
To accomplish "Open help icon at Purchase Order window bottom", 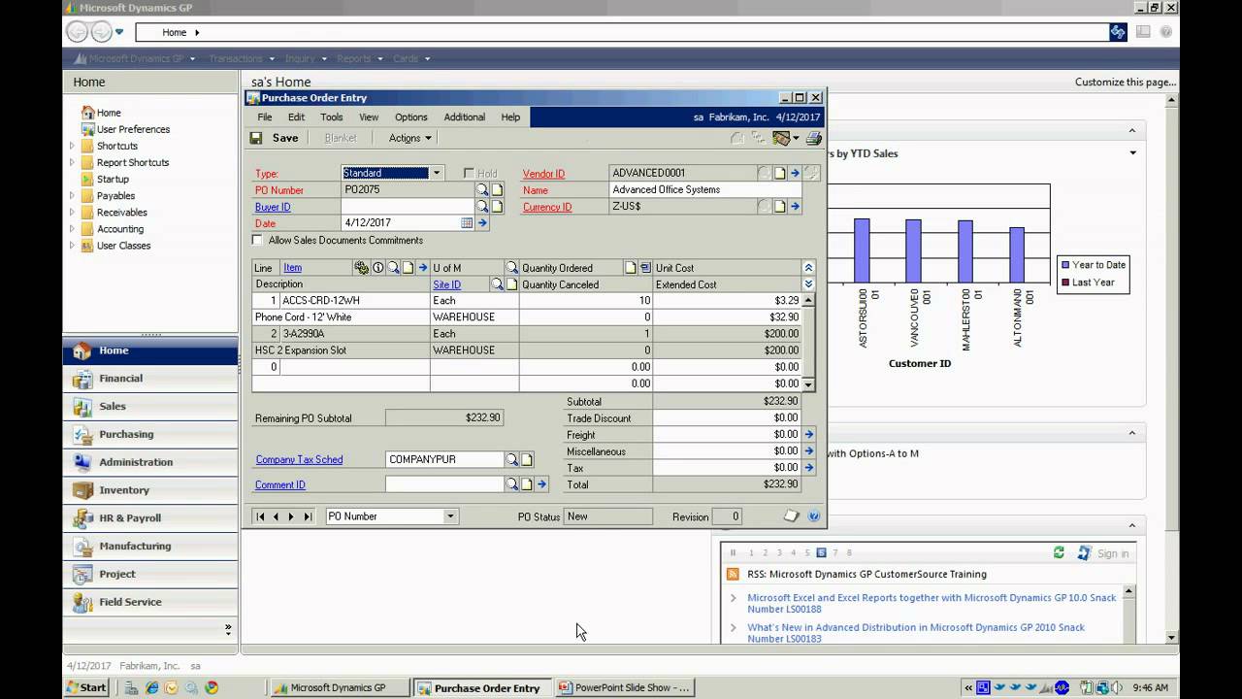I will 814,516.
